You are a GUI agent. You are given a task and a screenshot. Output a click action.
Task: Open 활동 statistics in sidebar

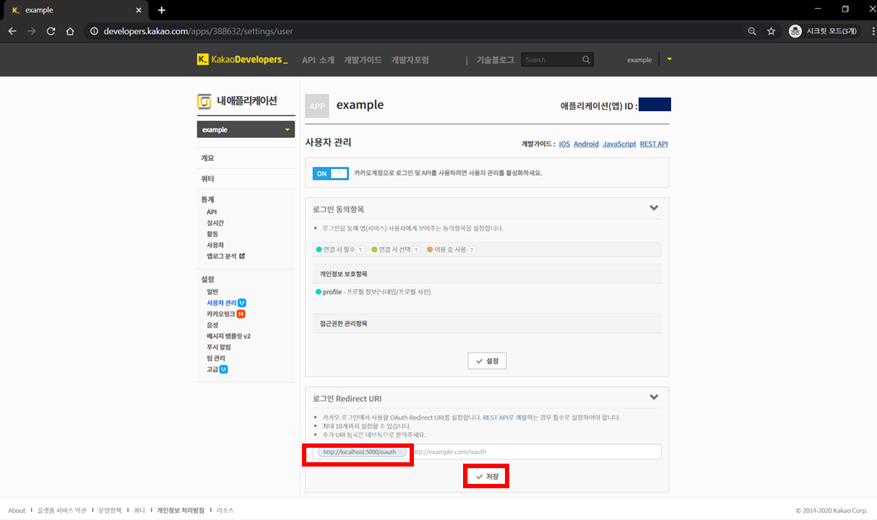click(212, 234)
